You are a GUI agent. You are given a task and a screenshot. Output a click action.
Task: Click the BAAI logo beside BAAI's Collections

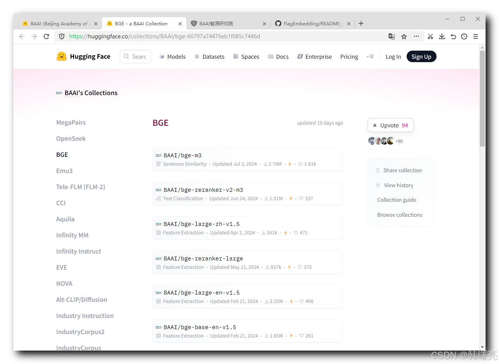click(59, 93)
